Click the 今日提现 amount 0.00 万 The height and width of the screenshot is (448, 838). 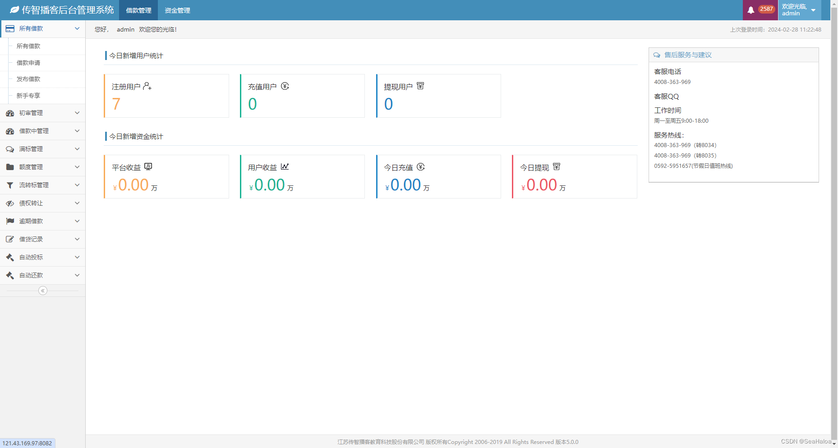pyautogui.click(x=543, y=185)
